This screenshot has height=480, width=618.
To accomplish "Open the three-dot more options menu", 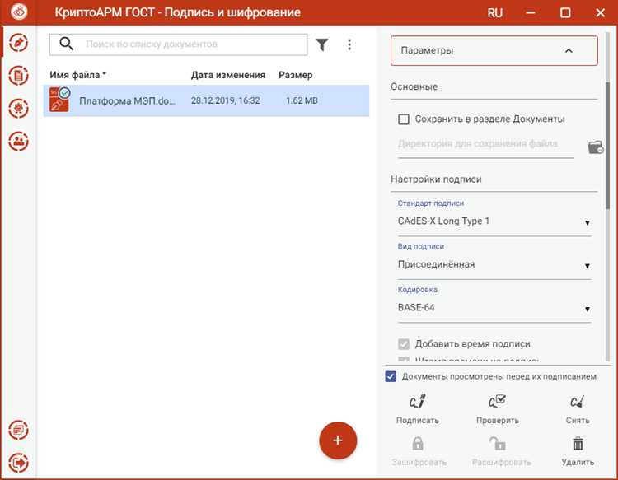I will click(349, 44).
